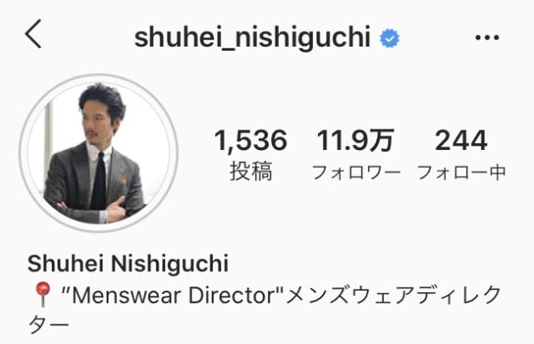Open the フォロー中 following list label
Screen dimensions: 534x344
pyautogui.click(x=461, y=172)
